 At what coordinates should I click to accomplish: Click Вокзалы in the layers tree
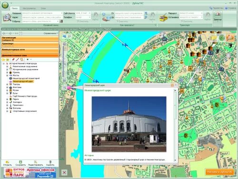[x=17, y=108]
